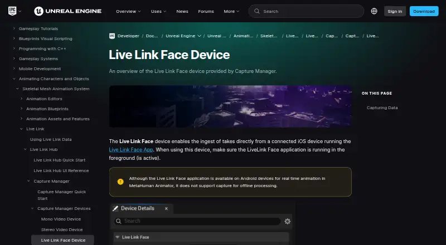The width and height of the screenshot is (446, 245).
Task: Expand Animation Assets and Features node
Action: point(21,119)
